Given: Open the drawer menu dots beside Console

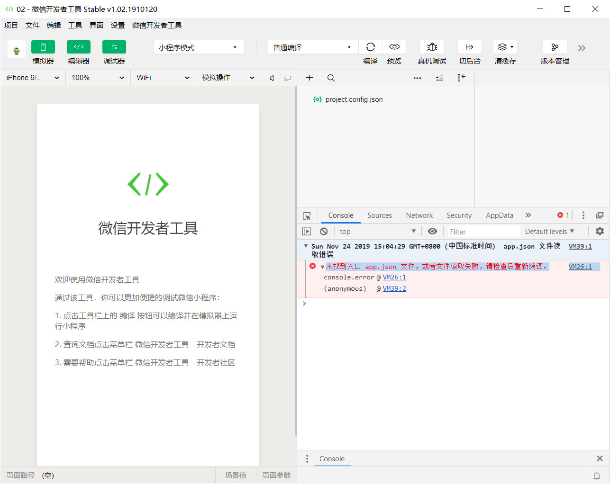Looking at the screenshot, I should point(307,458).
